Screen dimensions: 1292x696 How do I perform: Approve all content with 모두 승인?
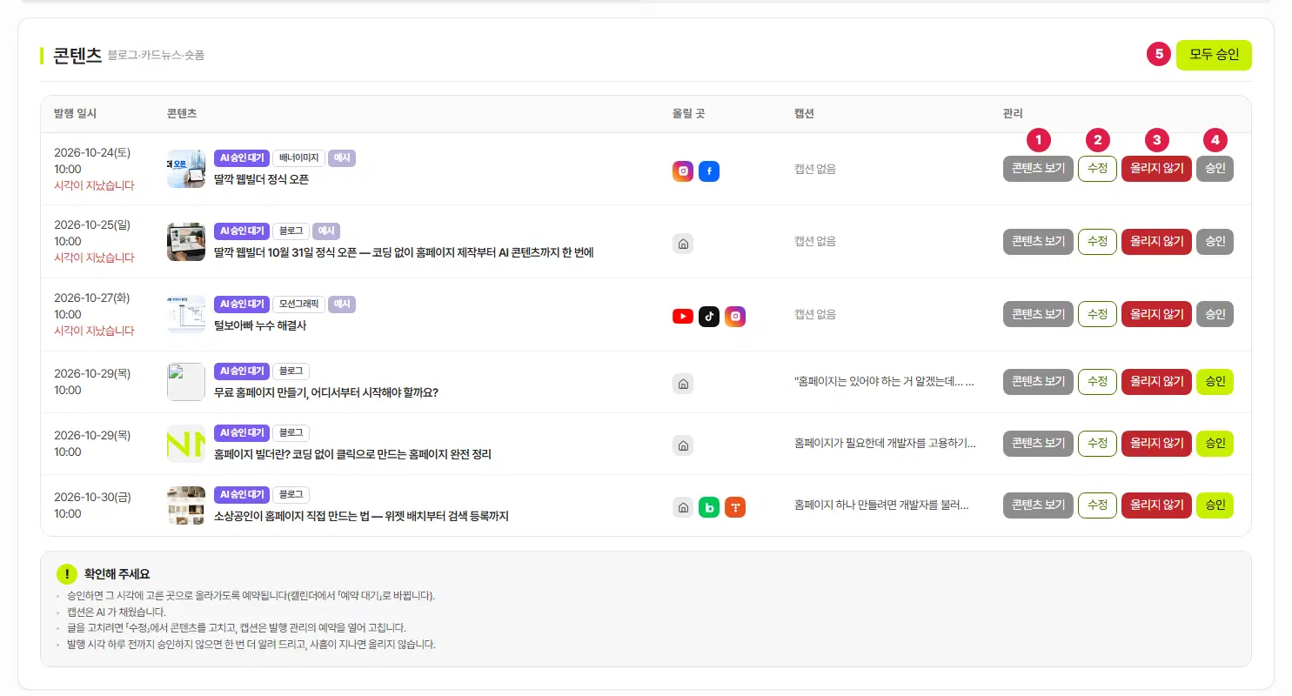[1214, 54]
